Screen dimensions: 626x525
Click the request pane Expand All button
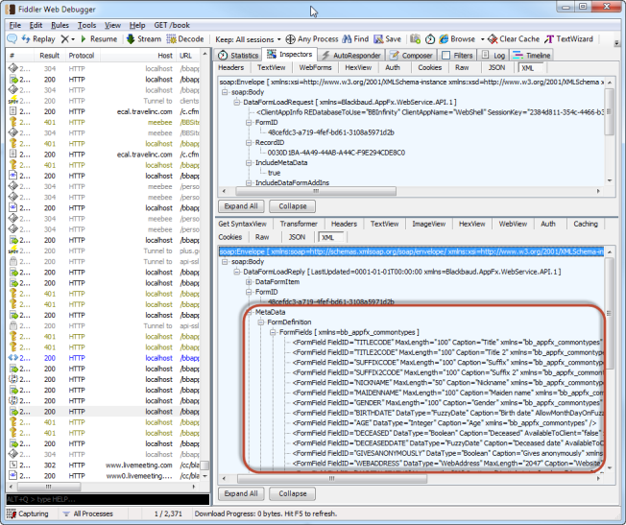coord(241,206)
